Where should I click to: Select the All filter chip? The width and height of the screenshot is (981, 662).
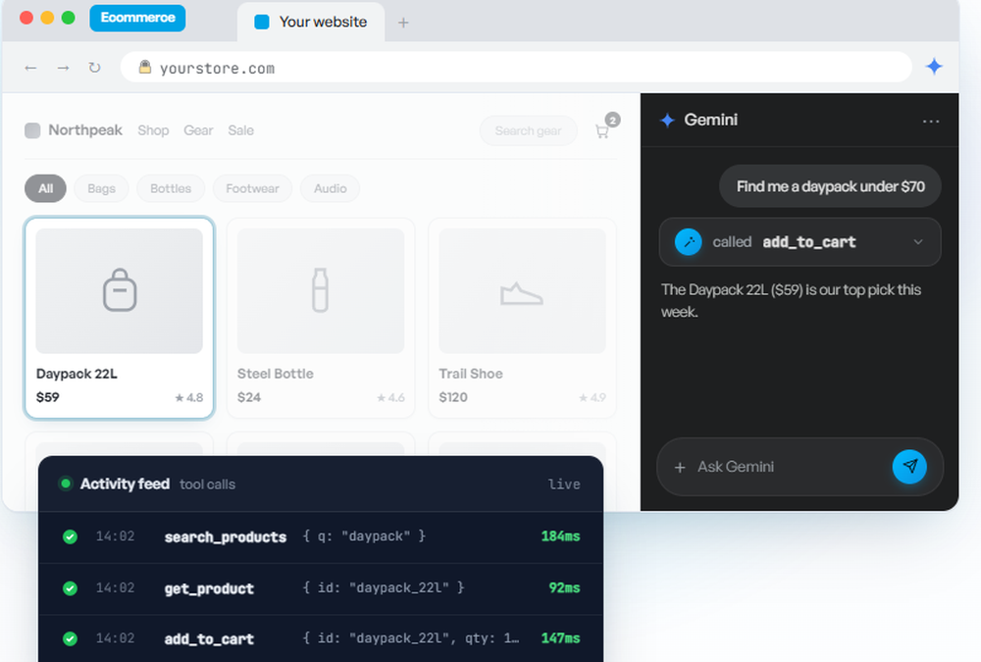pos(46,188)
